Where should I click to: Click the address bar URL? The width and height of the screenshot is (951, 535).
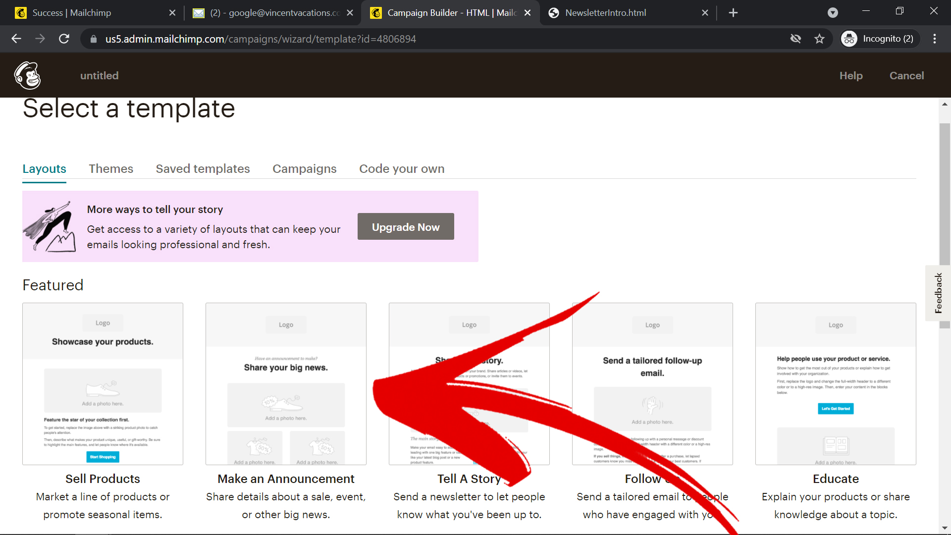(261, 39)
